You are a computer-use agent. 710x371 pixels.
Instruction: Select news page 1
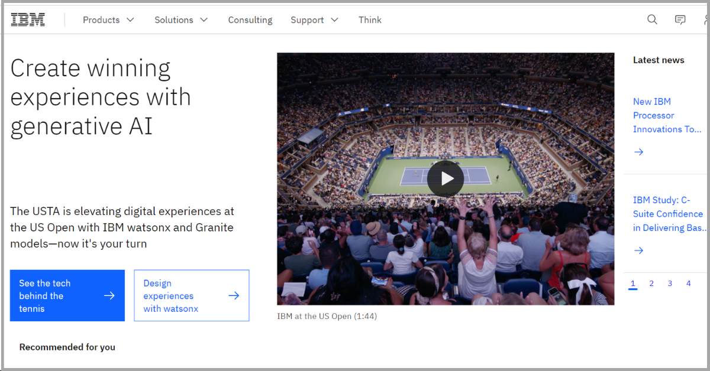coord(632,284)
